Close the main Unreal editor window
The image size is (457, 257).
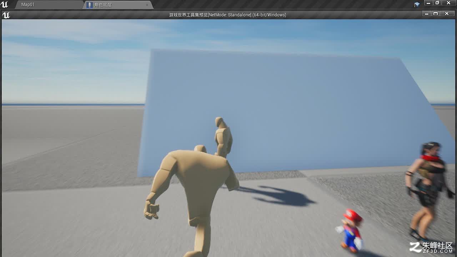coord(449,3)
